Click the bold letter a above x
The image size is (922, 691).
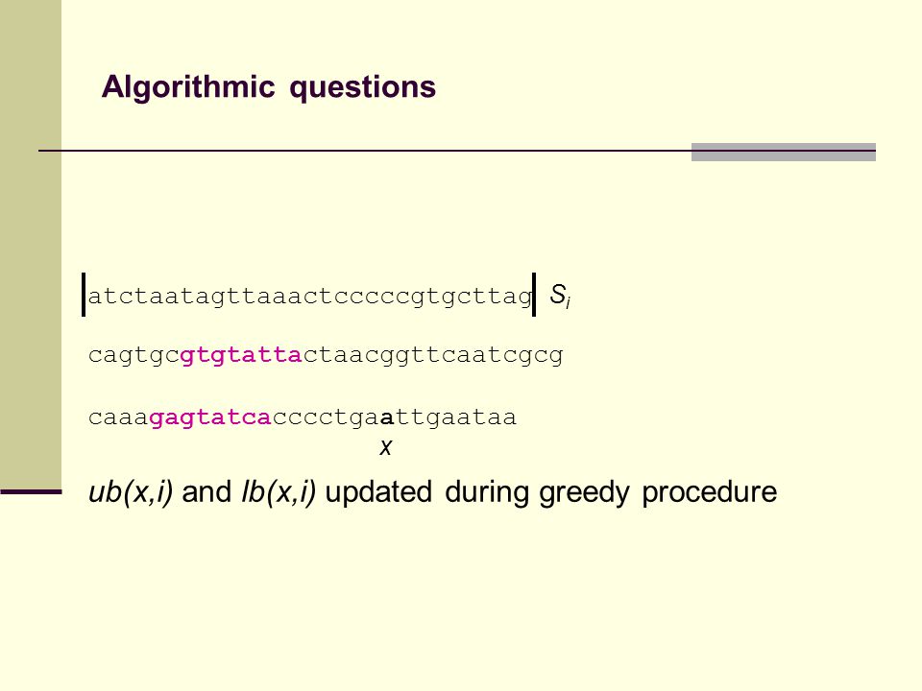point(387,418)
